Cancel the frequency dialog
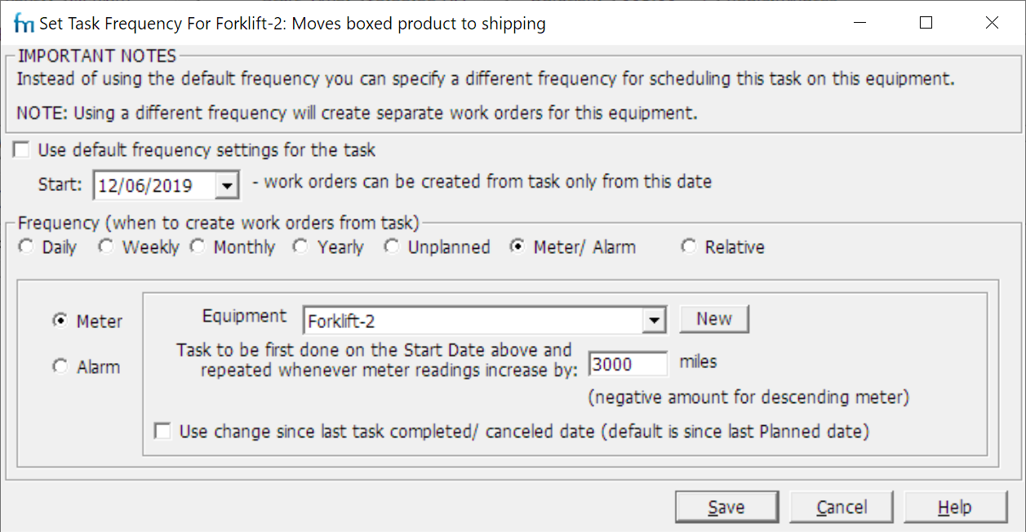 tap(842, 508)
